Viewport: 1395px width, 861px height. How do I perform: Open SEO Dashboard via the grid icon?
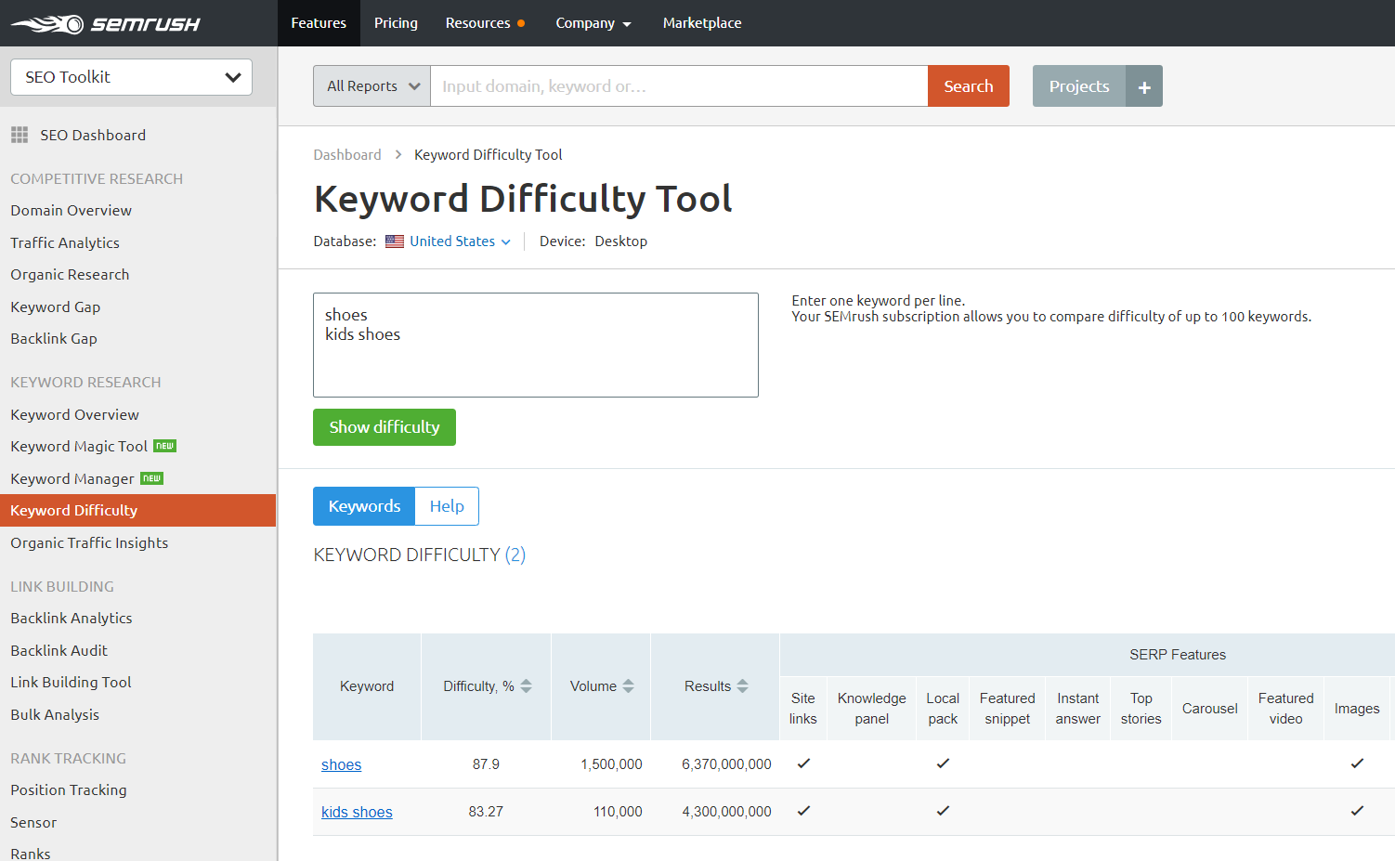(x=19, y=134)
